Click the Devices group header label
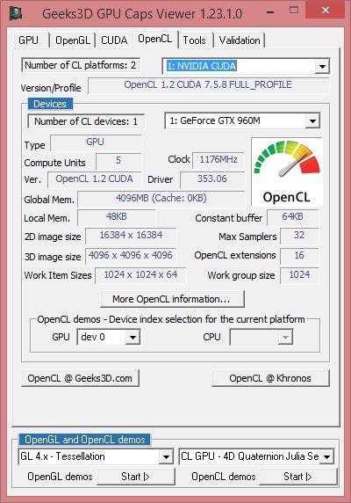This screenshot has width=351, height=503. click(50, 104)
